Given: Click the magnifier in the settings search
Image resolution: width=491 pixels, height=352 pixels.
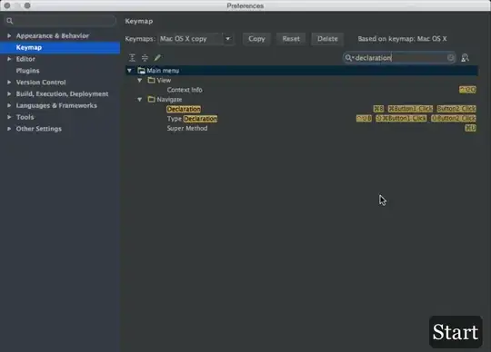Looking at the screenshot, I should (x=10, y=21).
